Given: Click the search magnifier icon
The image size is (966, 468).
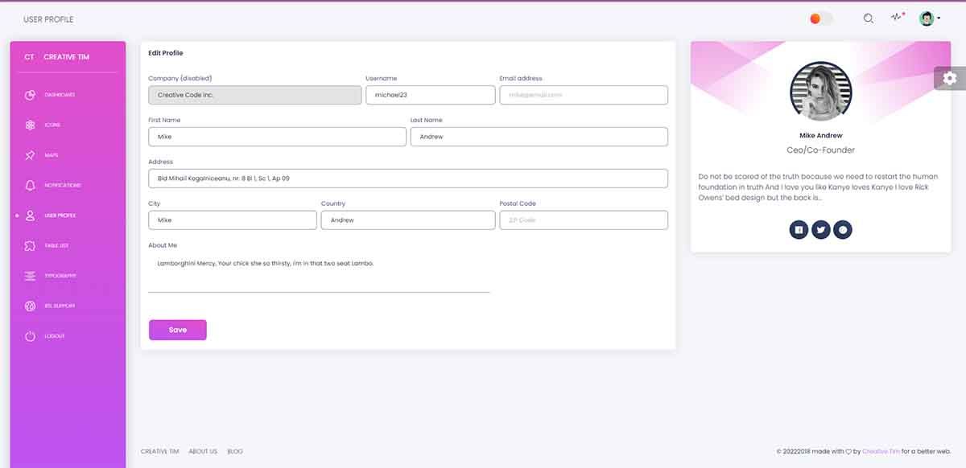Looking at the screenshot, I should [868, 18].
